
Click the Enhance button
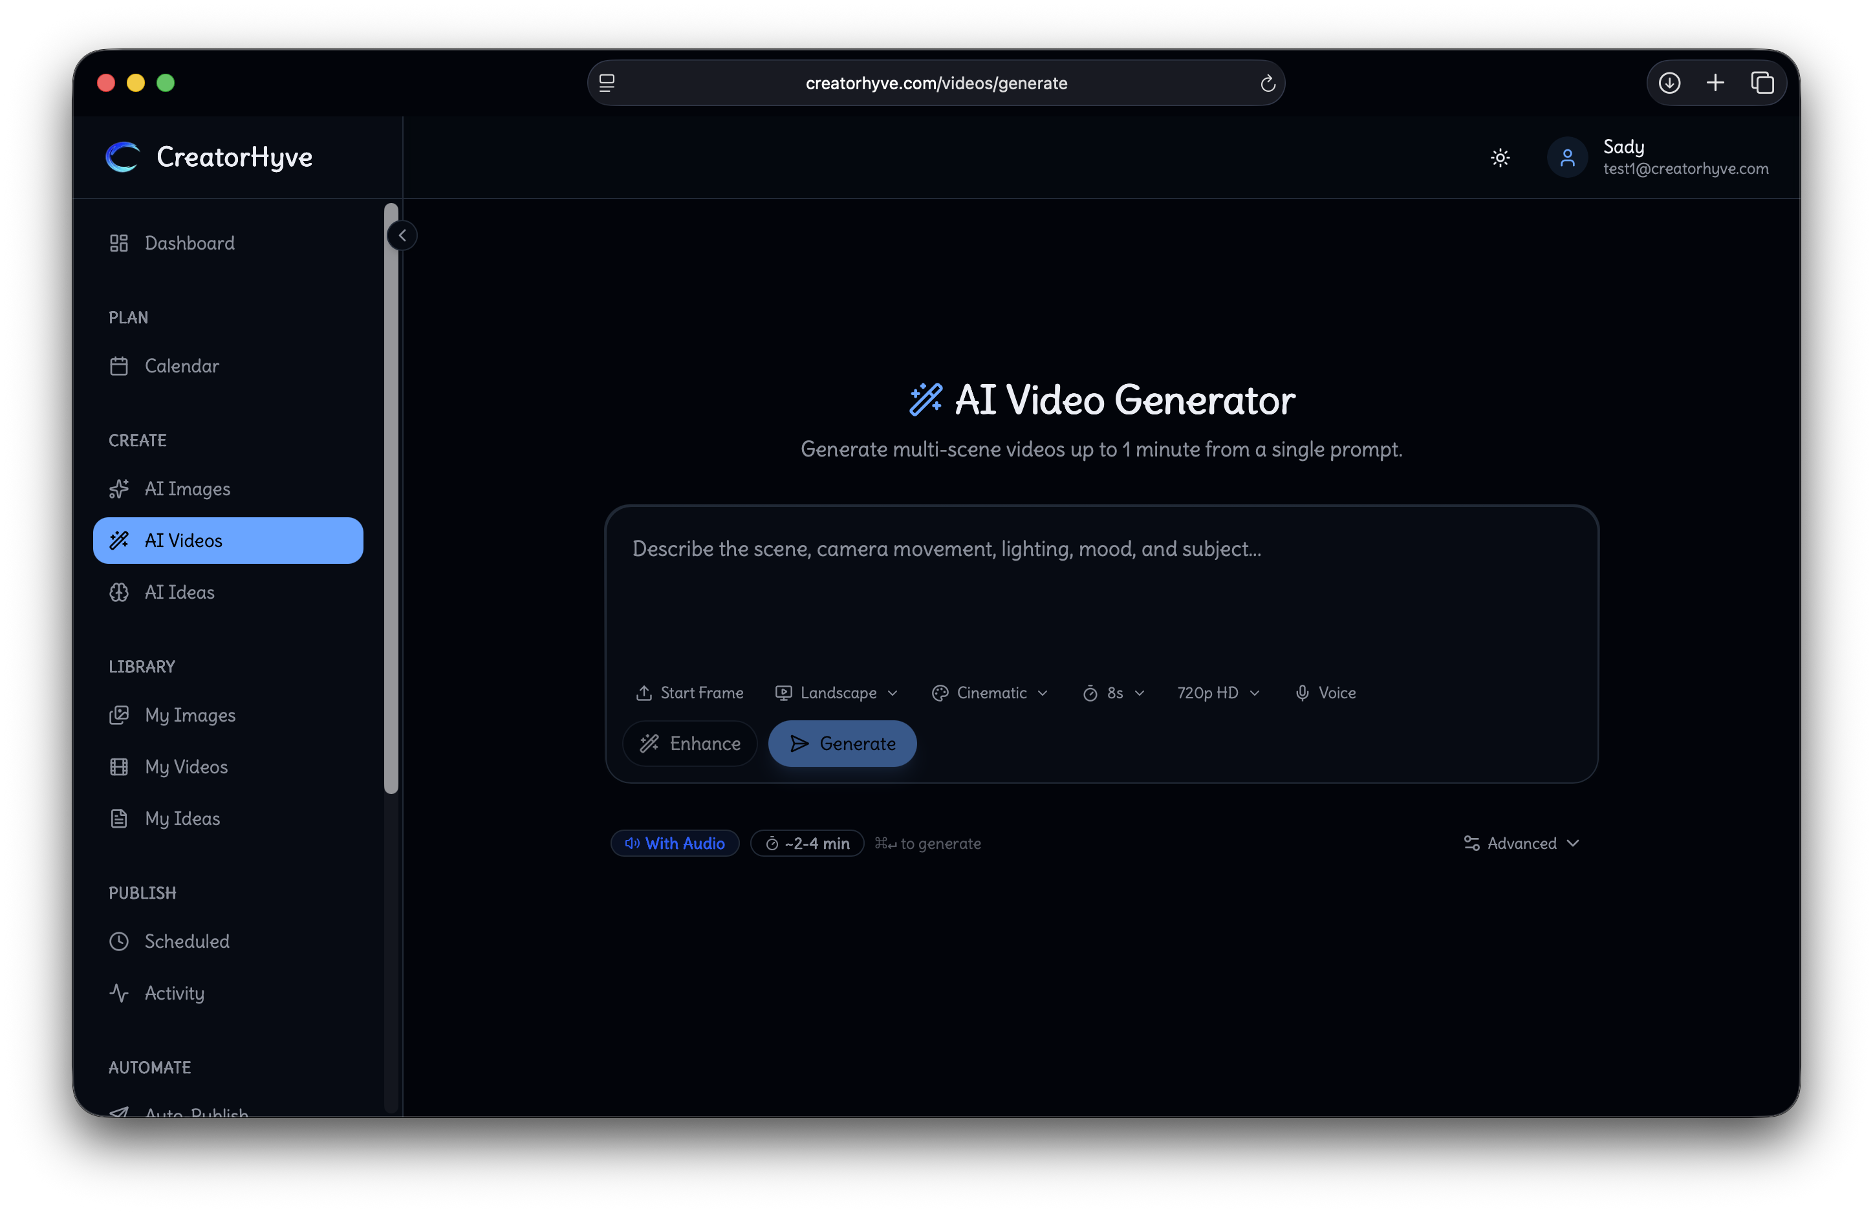[x=689, y=744]
